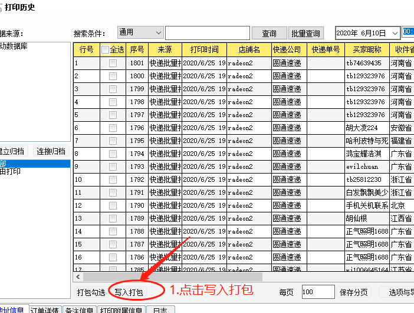414x313 pixels.
Task: Click the 打包勾选 button
Action: 91,292
